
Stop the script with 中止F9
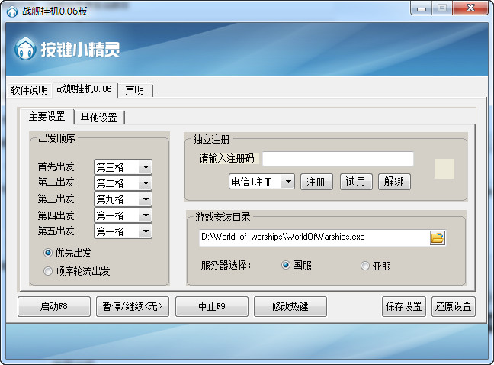click(212, 306)
